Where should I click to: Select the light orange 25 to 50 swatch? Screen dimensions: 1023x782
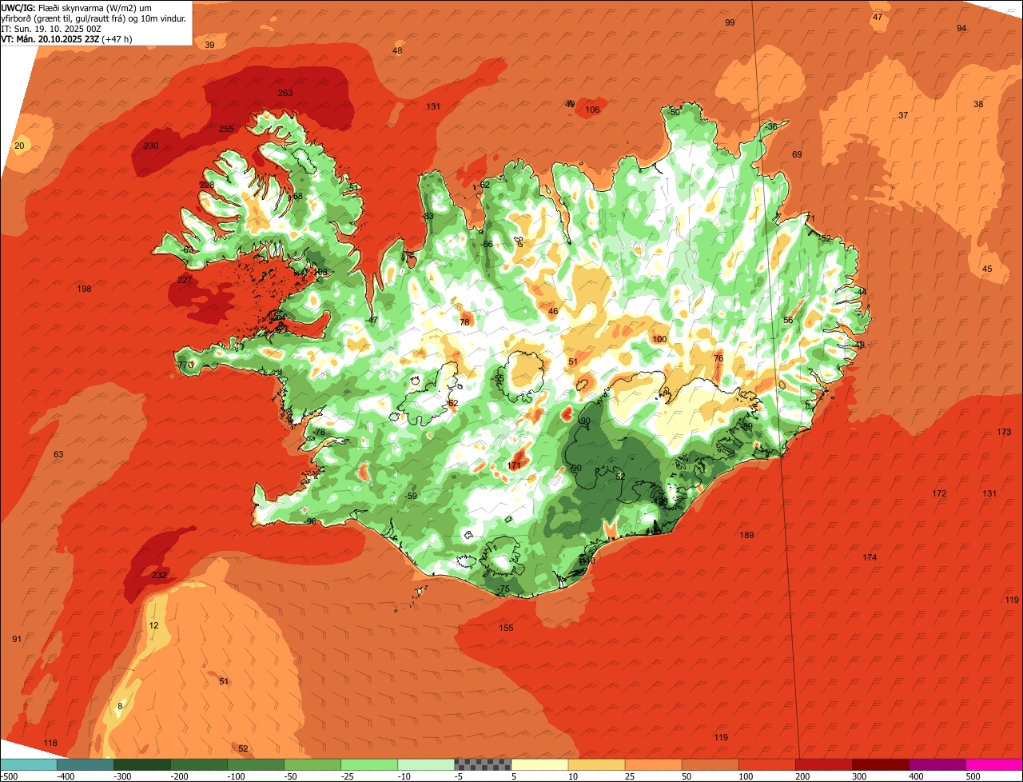coord(653,764)
